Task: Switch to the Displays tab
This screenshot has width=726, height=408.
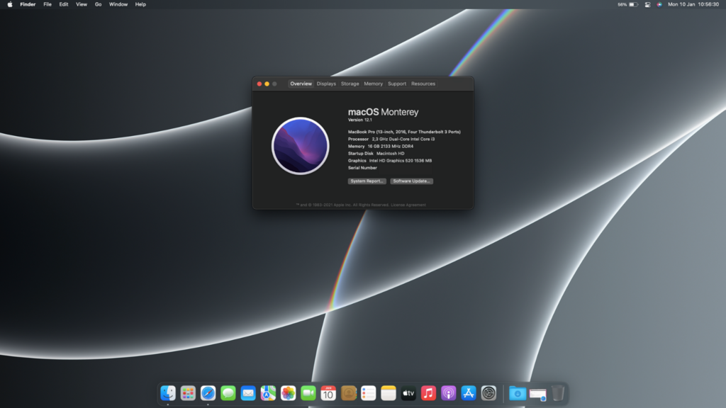Action: [x=326, y=84]
